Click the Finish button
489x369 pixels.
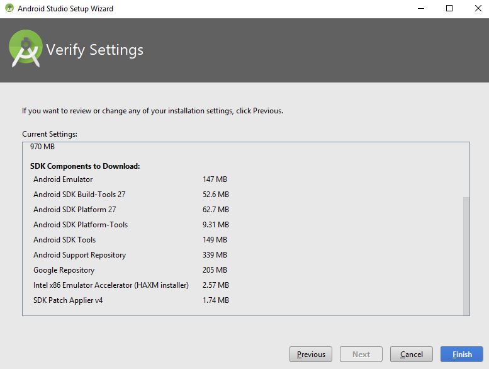pyautogui.click(x=461, y=354)
